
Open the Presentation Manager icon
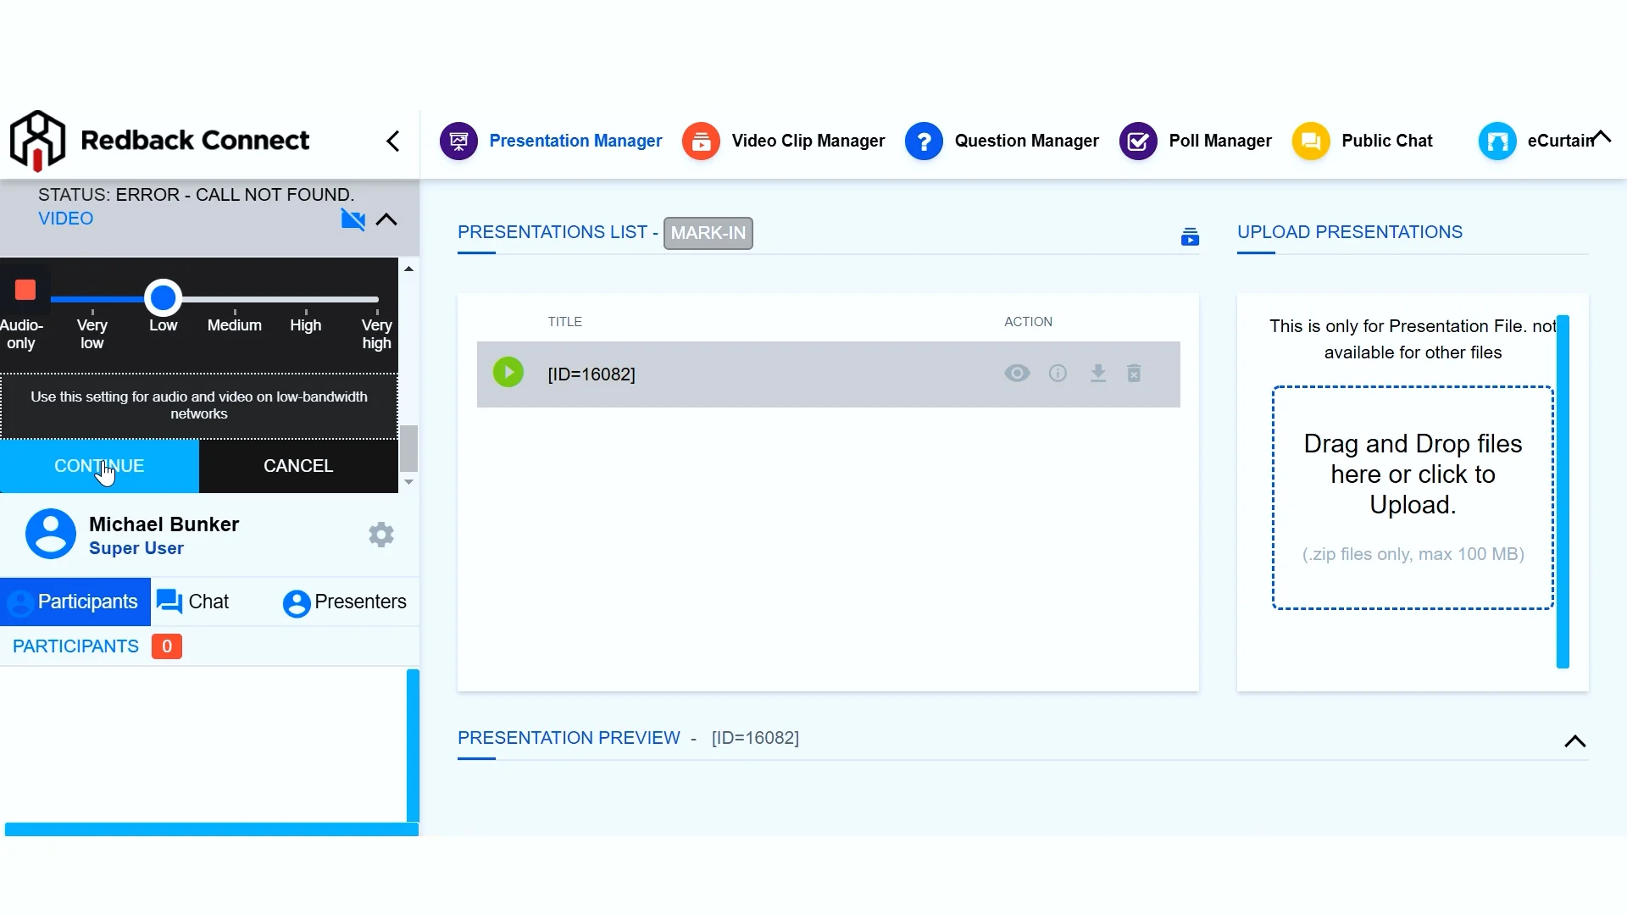tap(458, 141)
